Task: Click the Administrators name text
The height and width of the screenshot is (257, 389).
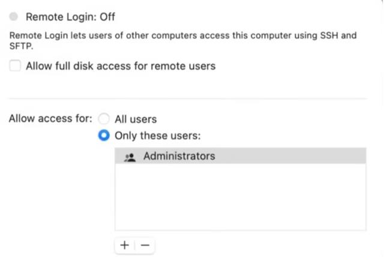Action: pos(179,156)
